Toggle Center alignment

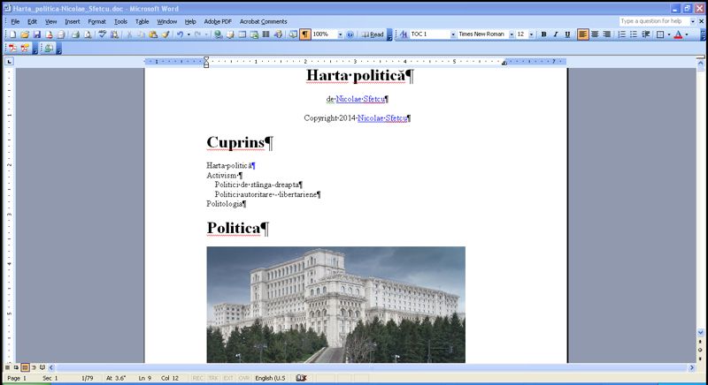click(x=595, y=34)
